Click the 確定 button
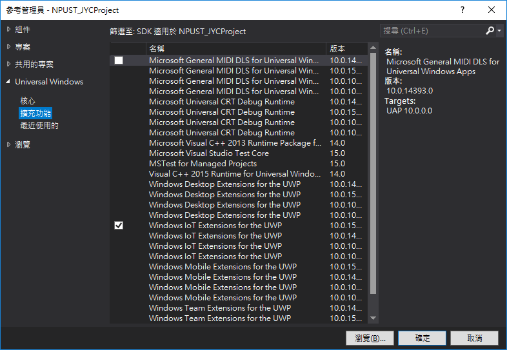This screenshot has width=507, height=350. [422, 338]
